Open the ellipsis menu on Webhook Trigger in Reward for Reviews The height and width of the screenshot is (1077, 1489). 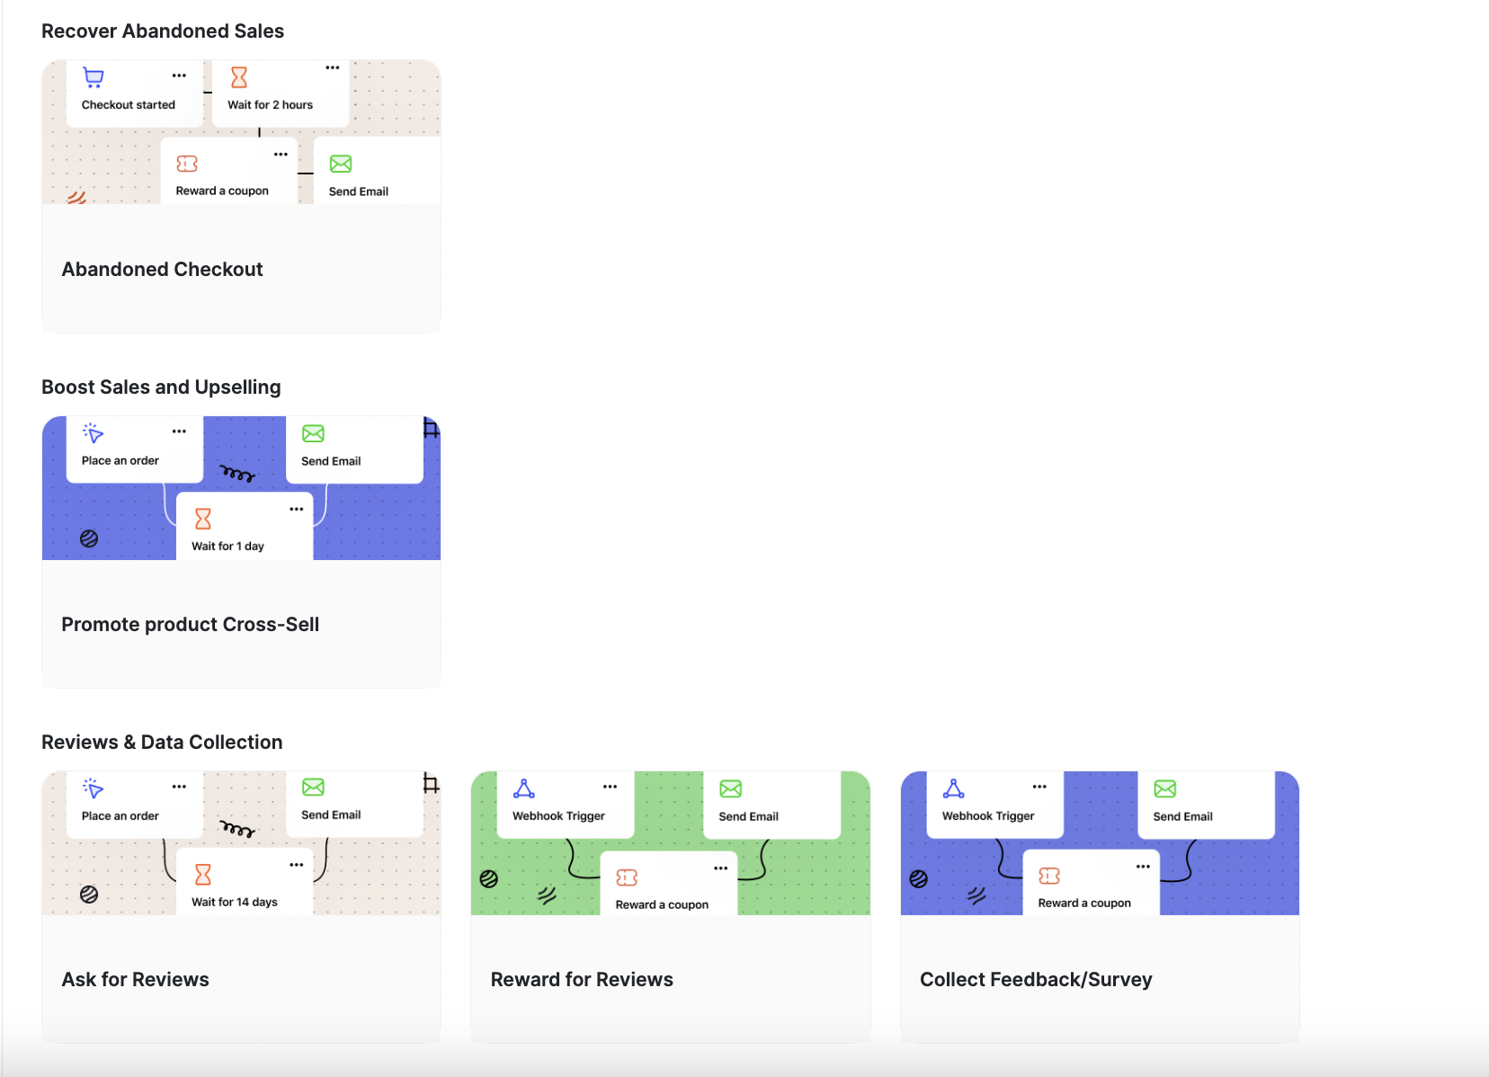[611, 785]
